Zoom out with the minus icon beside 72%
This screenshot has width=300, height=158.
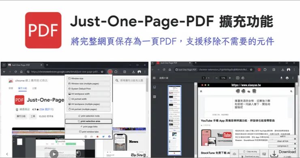pyautogui.click(x=216, y=78)
